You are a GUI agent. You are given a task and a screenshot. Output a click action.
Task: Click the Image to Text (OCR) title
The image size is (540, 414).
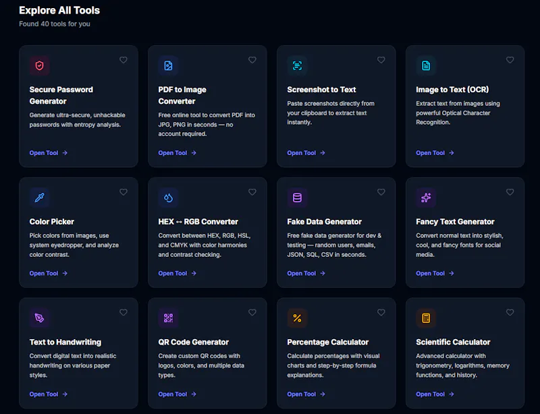tap(452, 90)
